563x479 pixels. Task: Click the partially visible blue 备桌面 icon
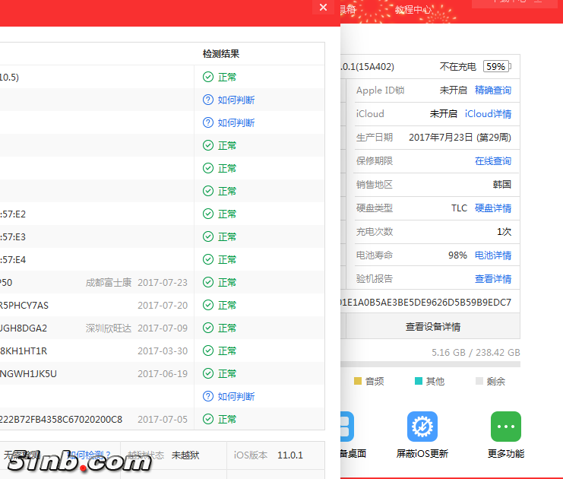347,427
